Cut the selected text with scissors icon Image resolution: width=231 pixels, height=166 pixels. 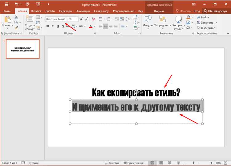(x=16, y=17)
